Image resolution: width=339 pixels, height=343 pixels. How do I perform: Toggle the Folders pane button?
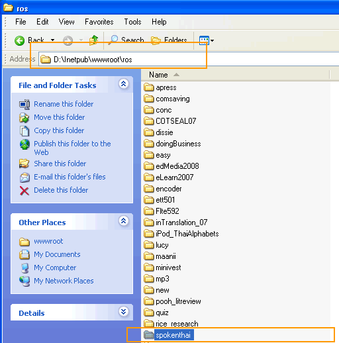click(169, 40)
